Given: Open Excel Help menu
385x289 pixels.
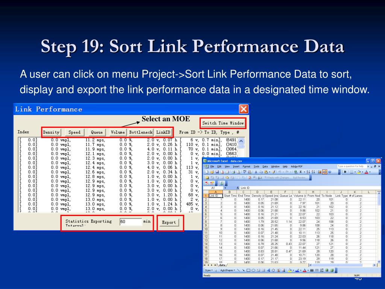Looking at the screenshot, I should pos(285,167).
